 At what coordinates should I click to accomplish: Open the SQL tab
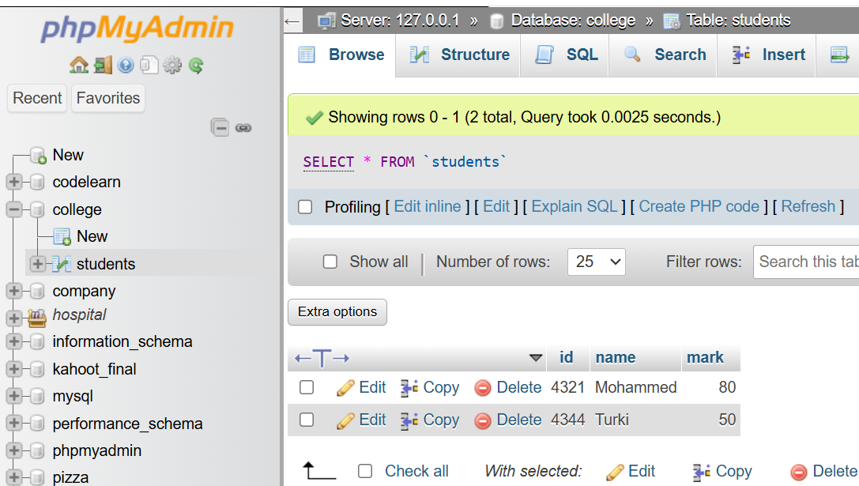tap(567, 55)
